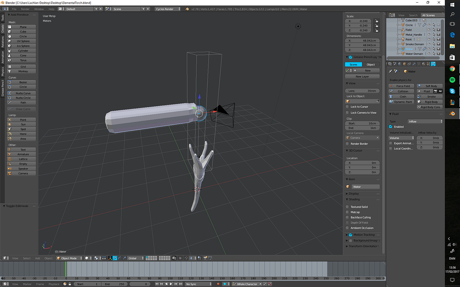Toggle the 3D manipulator widget icon
Viewport: 460px width, 287px height.
(x=110, y=258)
